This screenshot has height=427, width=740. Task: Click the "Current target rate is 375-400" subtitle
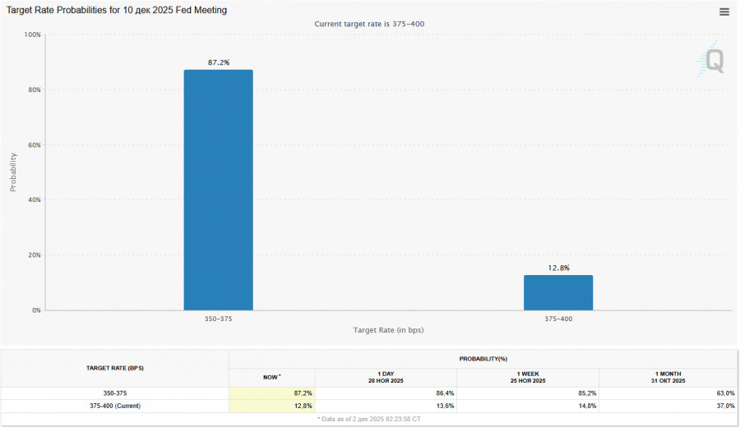[x=369, y=24]
